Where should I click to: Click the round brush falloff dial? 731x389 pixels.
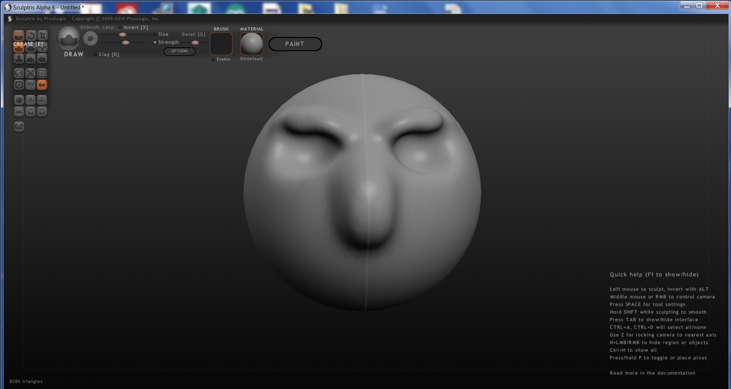point(90,38)
